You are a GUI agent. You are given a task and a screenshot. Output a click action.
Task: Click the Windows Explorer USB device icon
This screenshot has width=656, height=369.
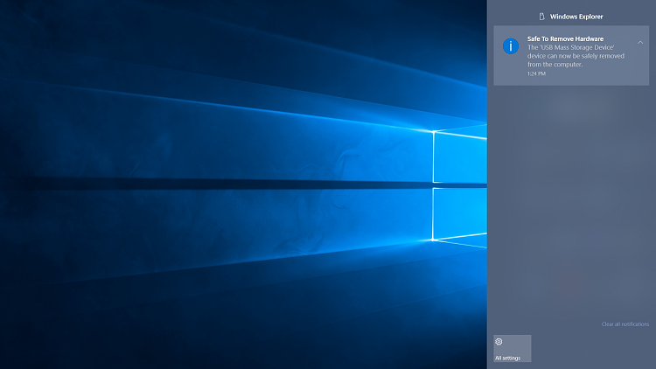click(x=541, y=17)
